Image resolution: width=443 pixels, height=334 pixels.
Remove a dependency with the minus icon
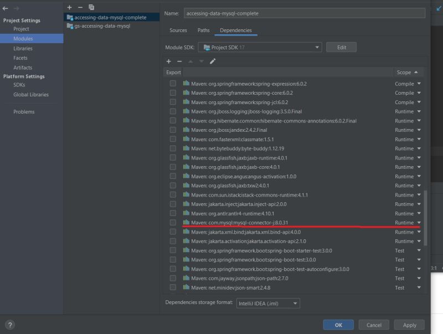179,61
